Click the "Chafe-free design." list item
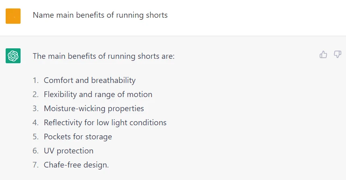The height and width of the screenshot is (180, 346). (76, 165)
